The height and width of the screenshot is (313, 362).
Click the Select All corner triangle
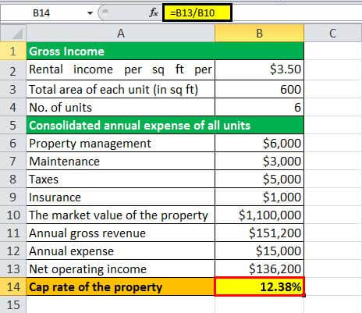[x=13, y=34]
